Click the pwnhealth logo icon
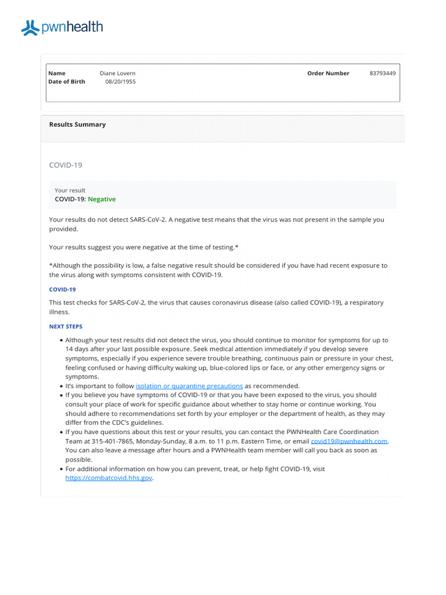 30,28
